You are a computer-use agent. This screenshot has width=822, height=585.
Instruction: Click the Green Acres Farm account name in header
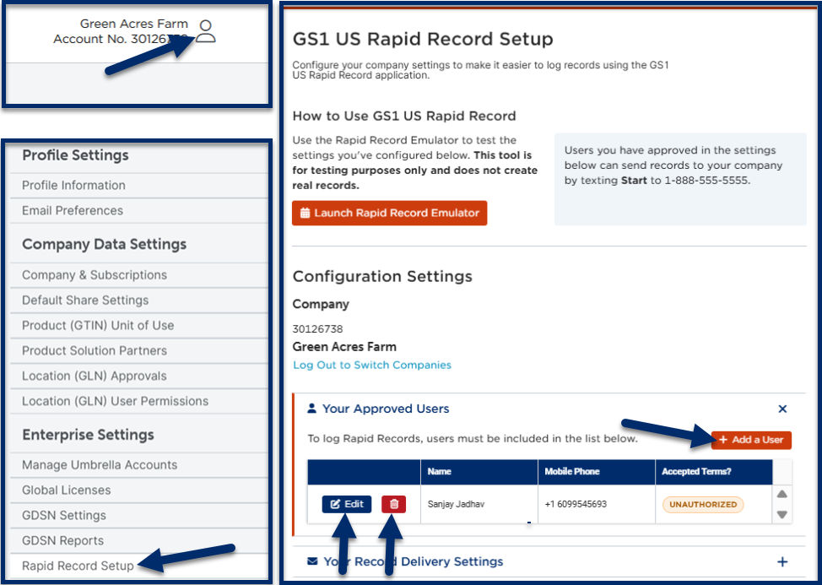point(133,24)
